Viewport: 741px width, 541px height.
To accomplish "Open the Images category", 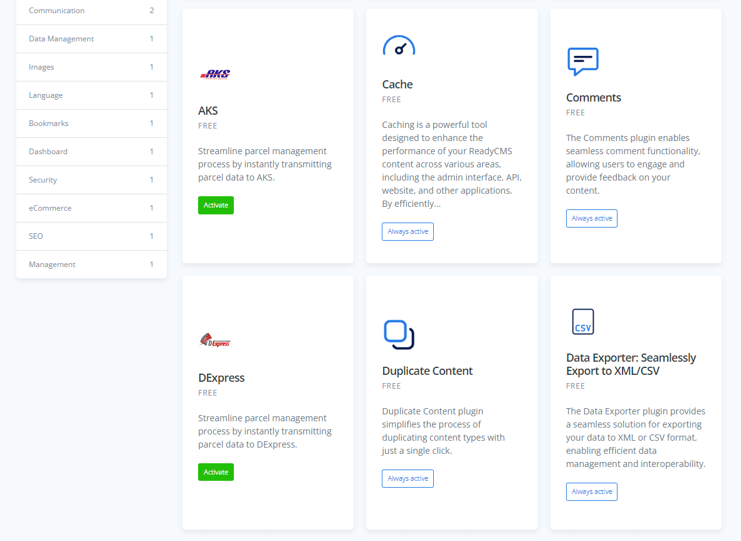I will point(91,67).
